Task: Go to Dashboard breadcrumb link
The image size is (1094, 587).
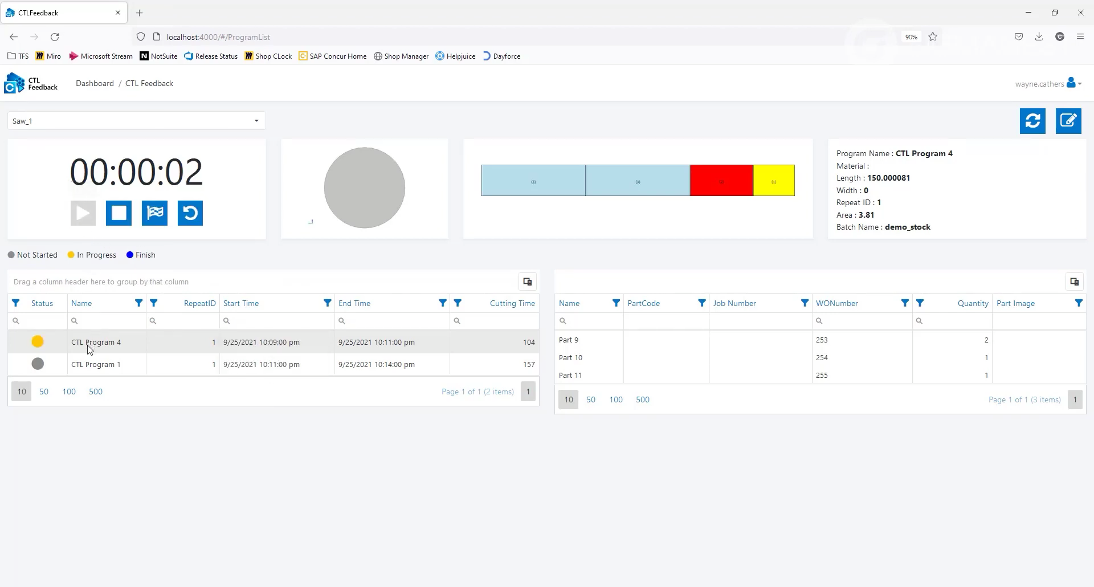Action: (95, 83)
